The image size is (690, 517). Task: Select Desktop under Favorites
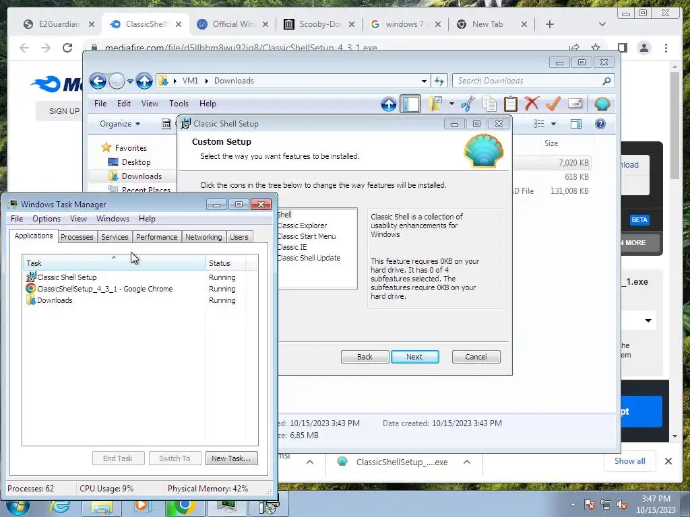pyautogui.click(x=136, y=162)
